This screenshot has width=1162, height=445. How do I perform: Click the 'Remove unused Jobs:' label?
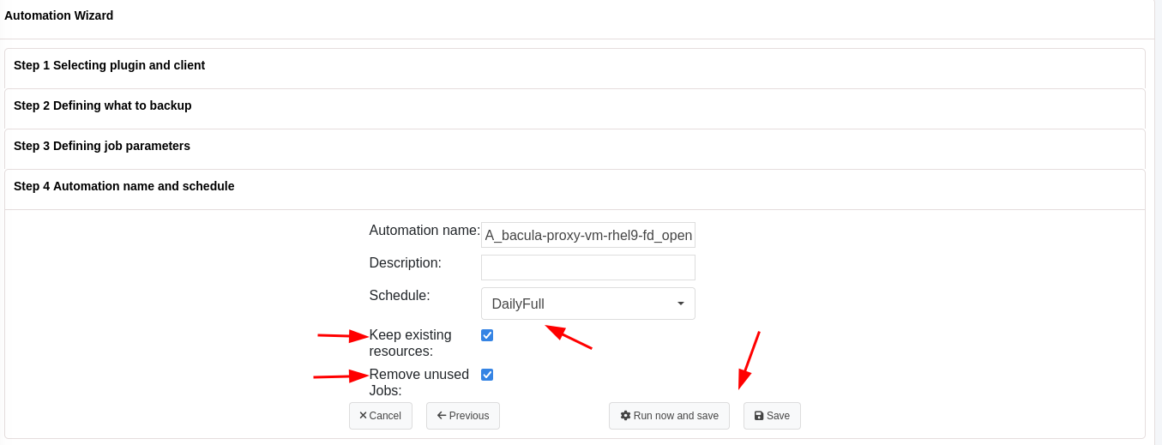[x=418, y=382]
